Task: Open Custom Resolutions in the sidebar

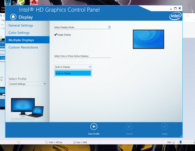Action: (23, 47)
